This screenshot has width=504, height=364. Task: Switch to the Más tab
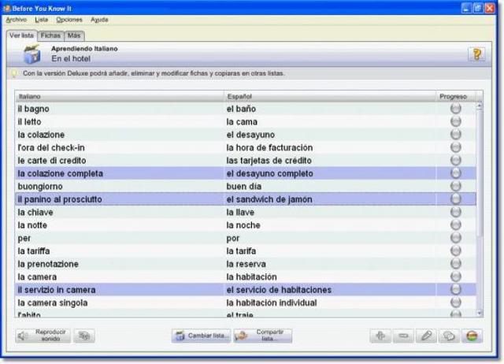point(74,35)
